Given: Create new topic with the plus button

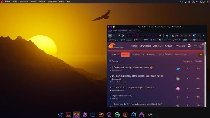Looking at the screenshot, I should pos(200,54).
